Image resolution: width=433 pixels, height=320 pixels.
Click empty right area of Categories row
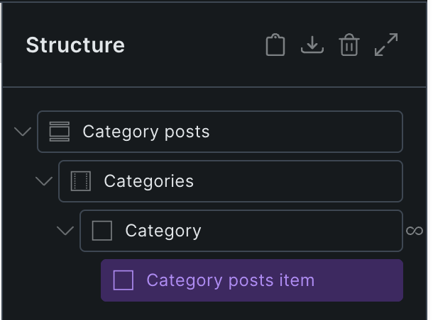click(319, 181)
